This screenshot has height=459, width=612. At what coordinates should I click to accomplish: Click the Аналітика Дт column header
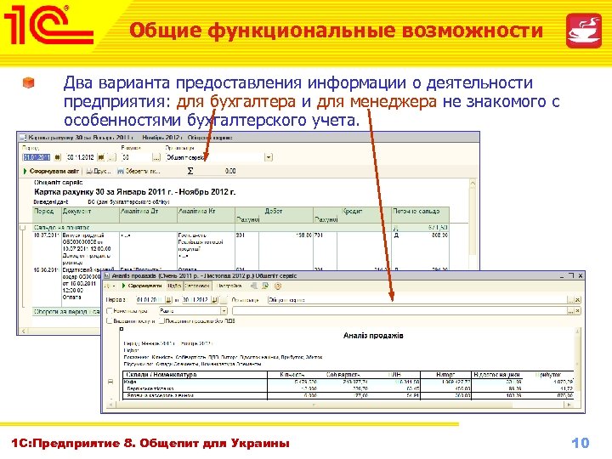[148, 215]
